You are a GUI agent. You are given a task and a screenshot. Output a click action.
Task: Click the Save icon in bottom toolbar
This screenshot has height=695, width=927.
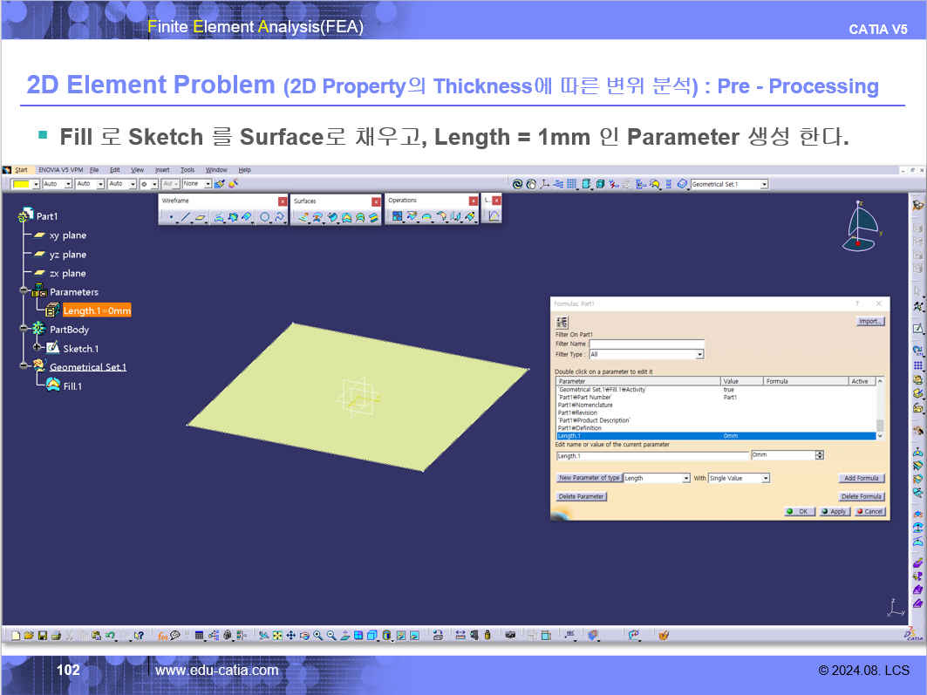click(43, 636)
